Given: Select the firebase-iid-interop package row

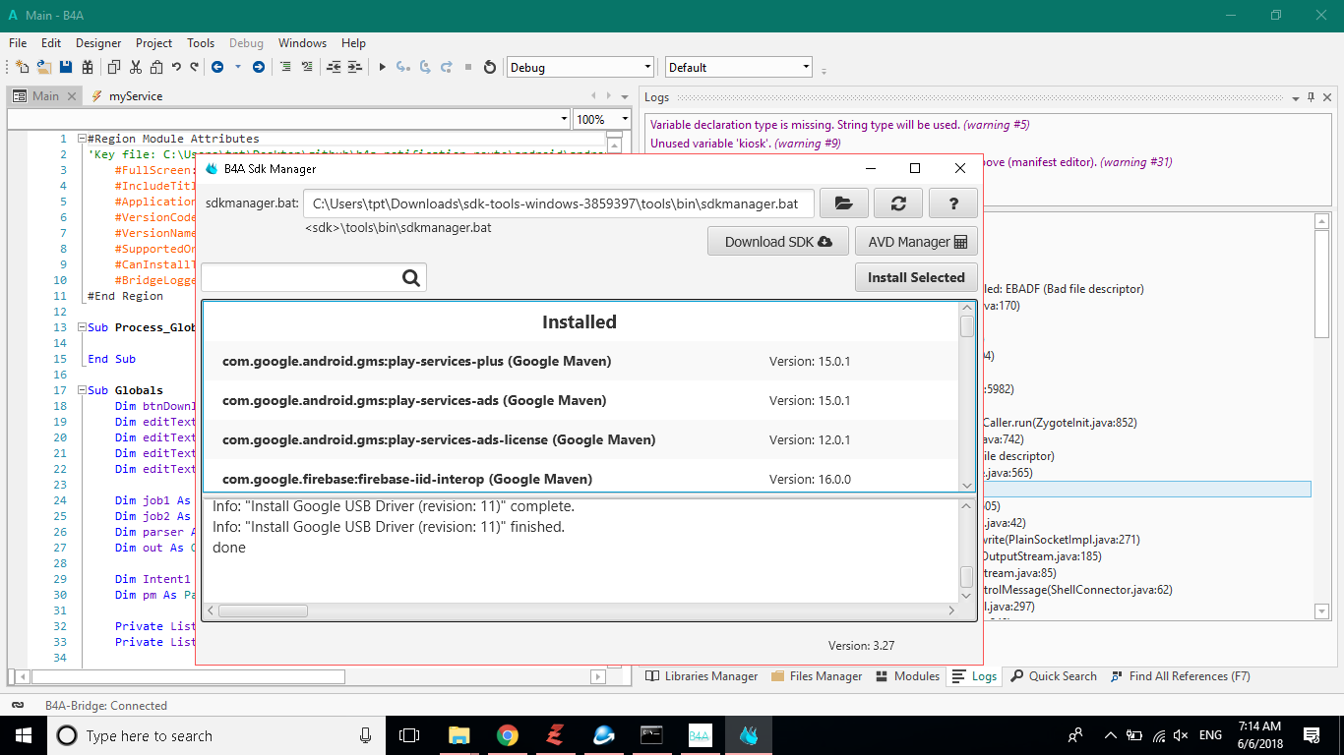Looking at the screenshot, I should pos(580,476).
